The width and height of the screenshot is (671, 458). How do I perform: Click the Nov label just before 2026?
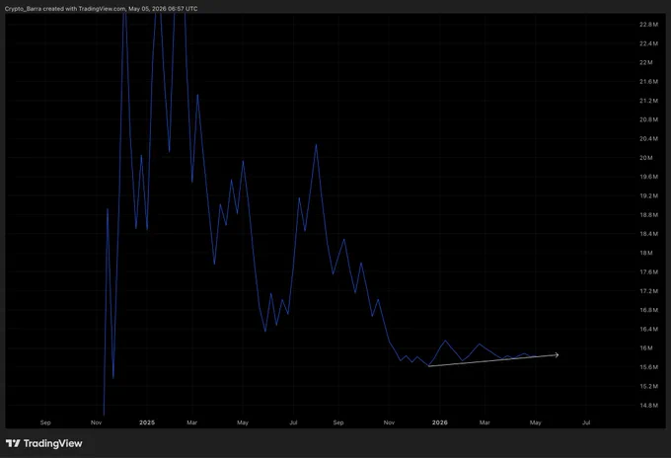pos(389,422)
